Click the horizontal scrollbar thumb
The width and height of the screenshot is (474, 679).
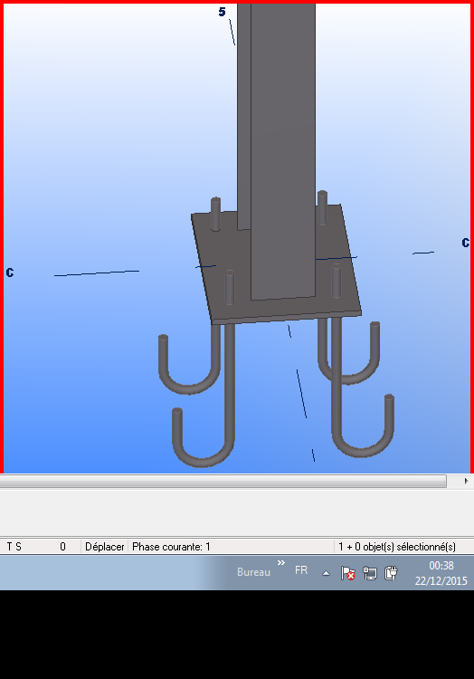click(223, 481)
